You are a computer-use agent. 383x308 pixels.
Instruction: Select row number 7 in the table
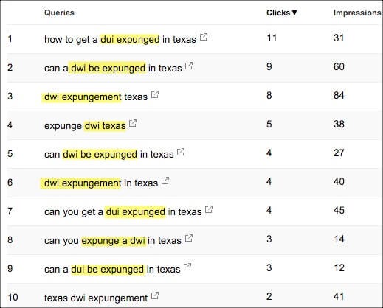(x=195, y=211)
